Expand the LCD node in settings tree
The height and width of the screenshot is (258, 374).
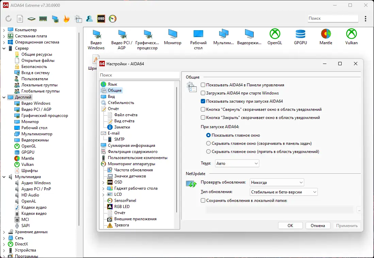click(x=103, y=195)
